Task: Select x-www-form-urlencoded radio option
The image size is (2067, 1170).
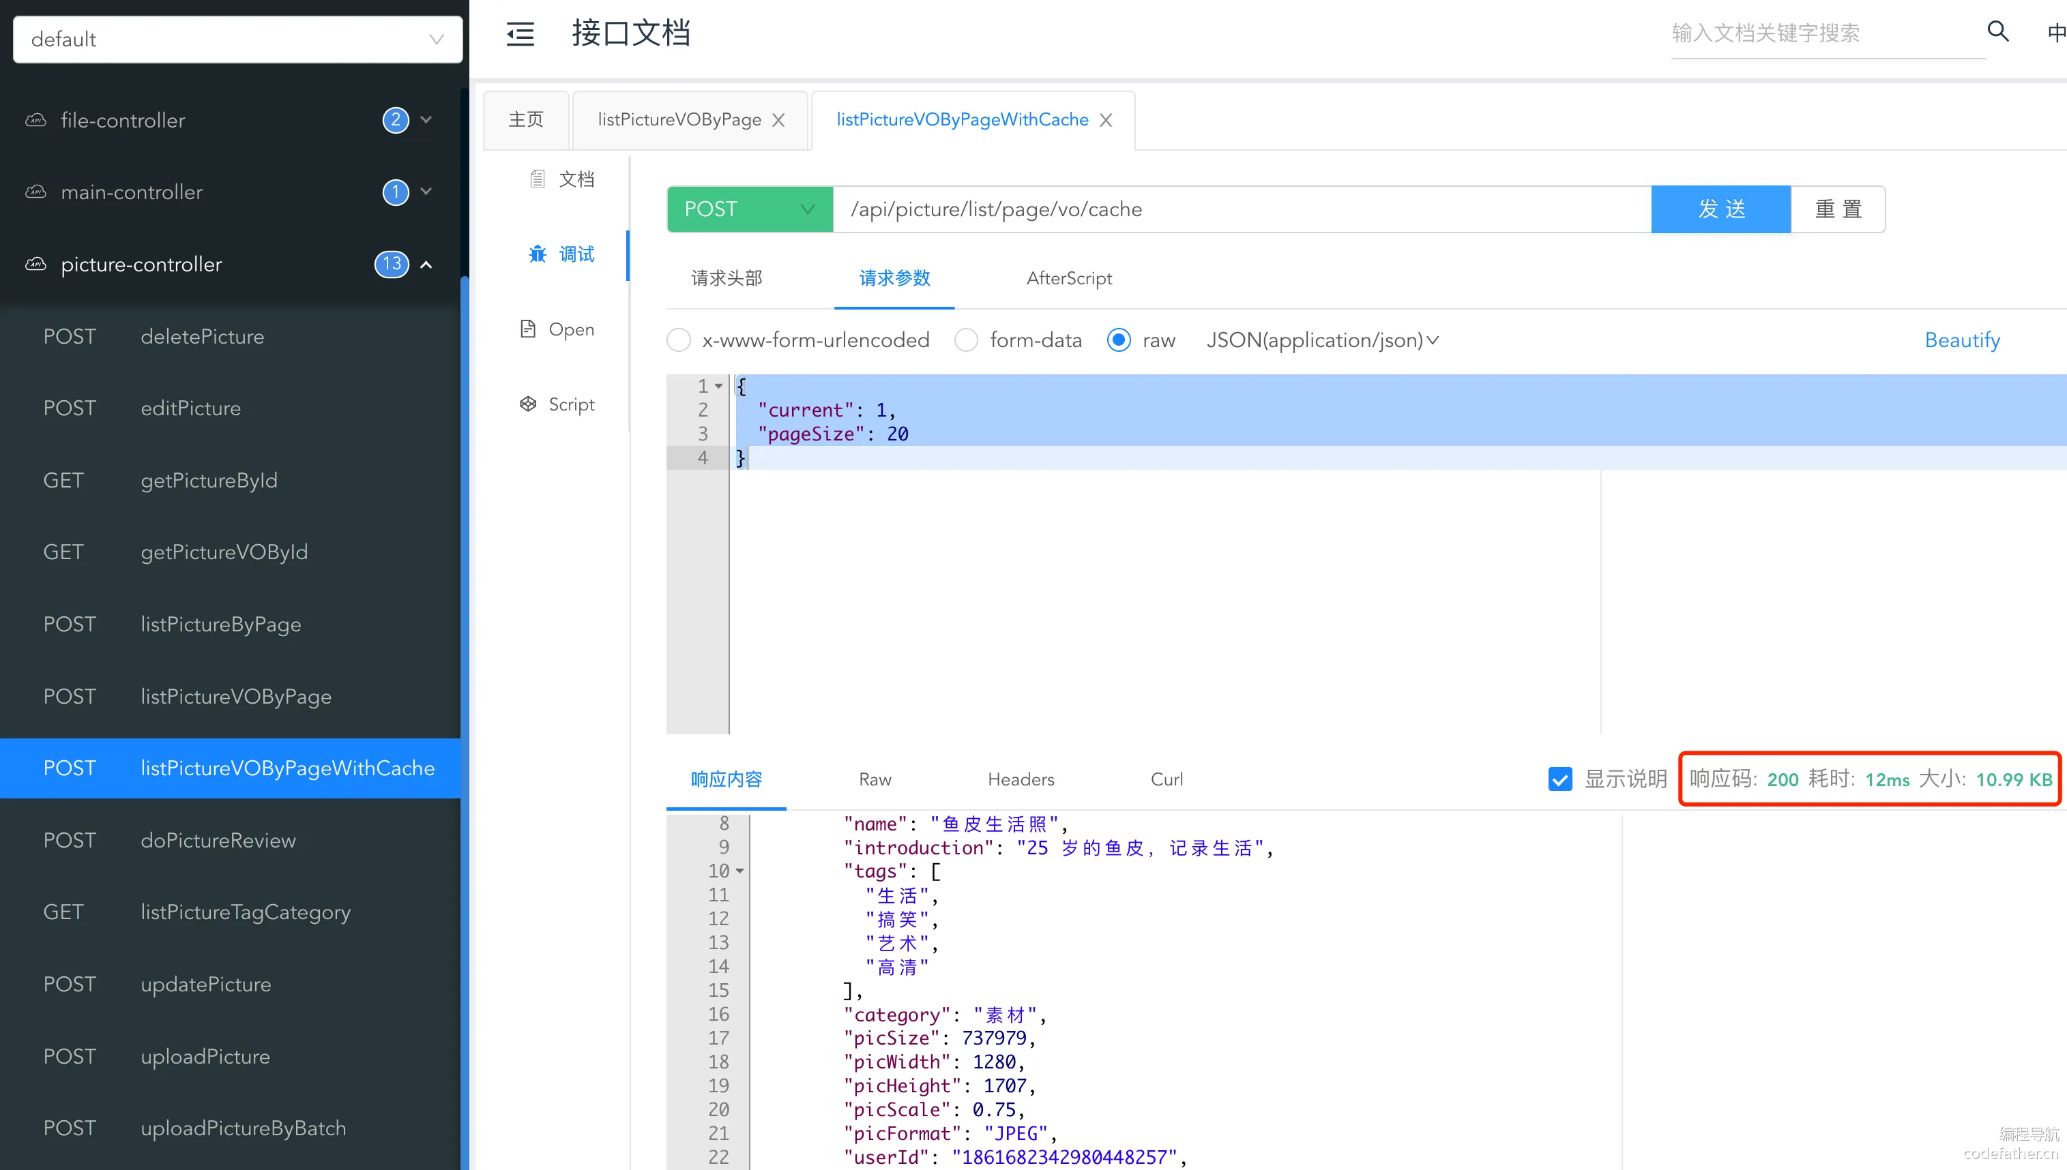Action: [x=679, y=340]
